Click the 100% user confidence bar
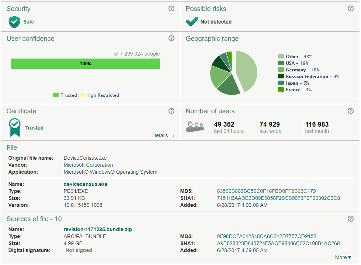The image size is (361, 265). 85,64
